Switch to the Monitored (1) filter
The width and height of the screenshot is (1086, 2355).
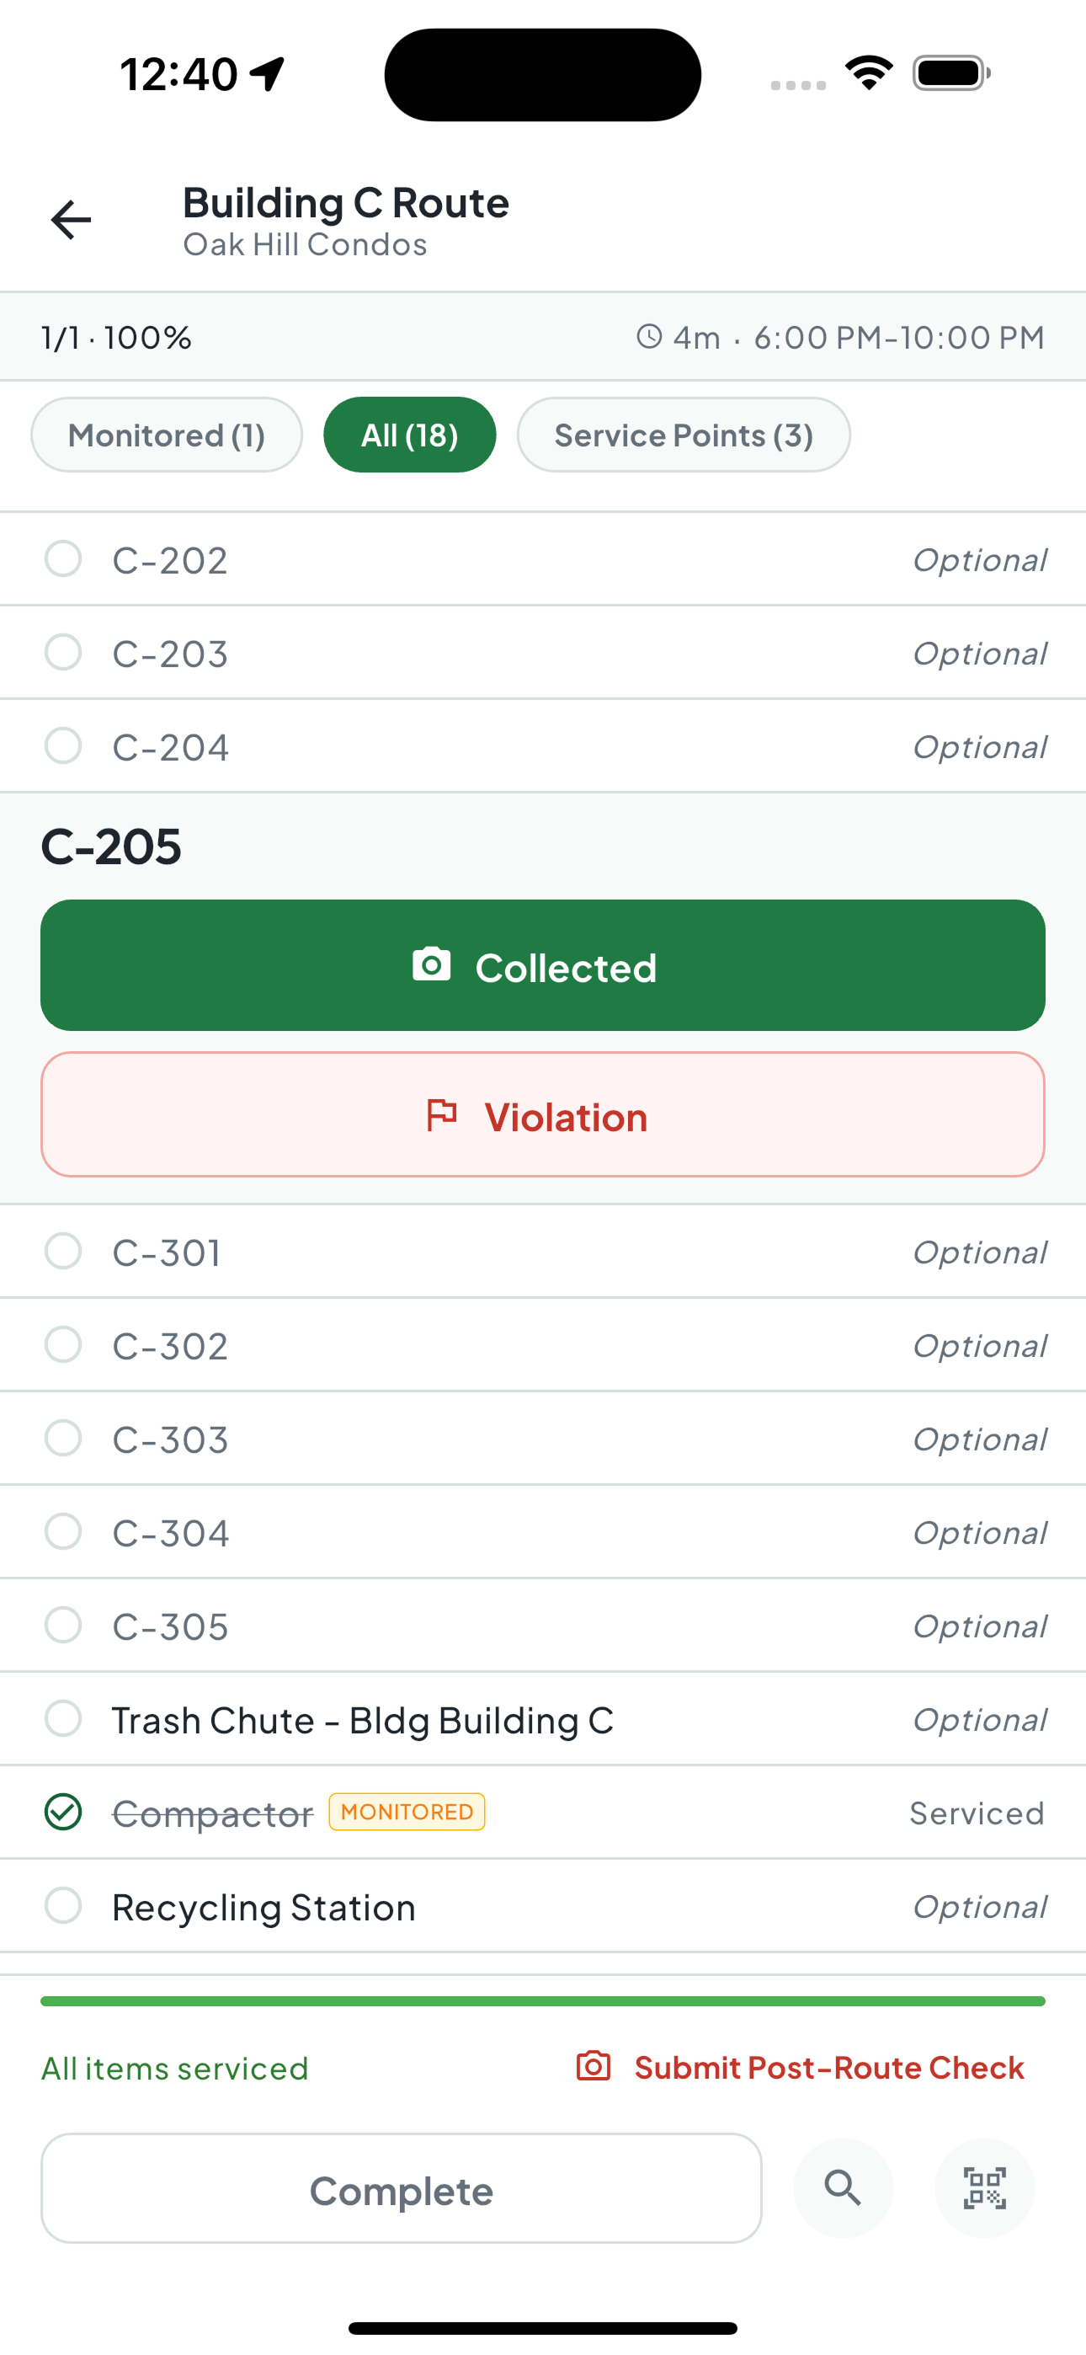click(x=167, y=435)
